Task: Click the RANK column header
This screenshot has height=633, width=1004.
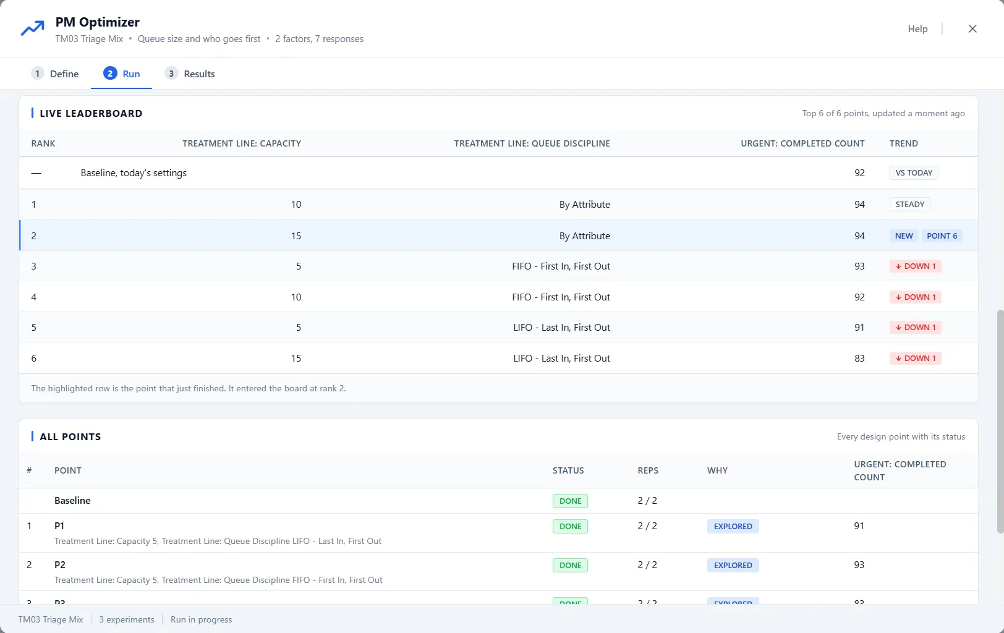Action: (x=43, y=143)
